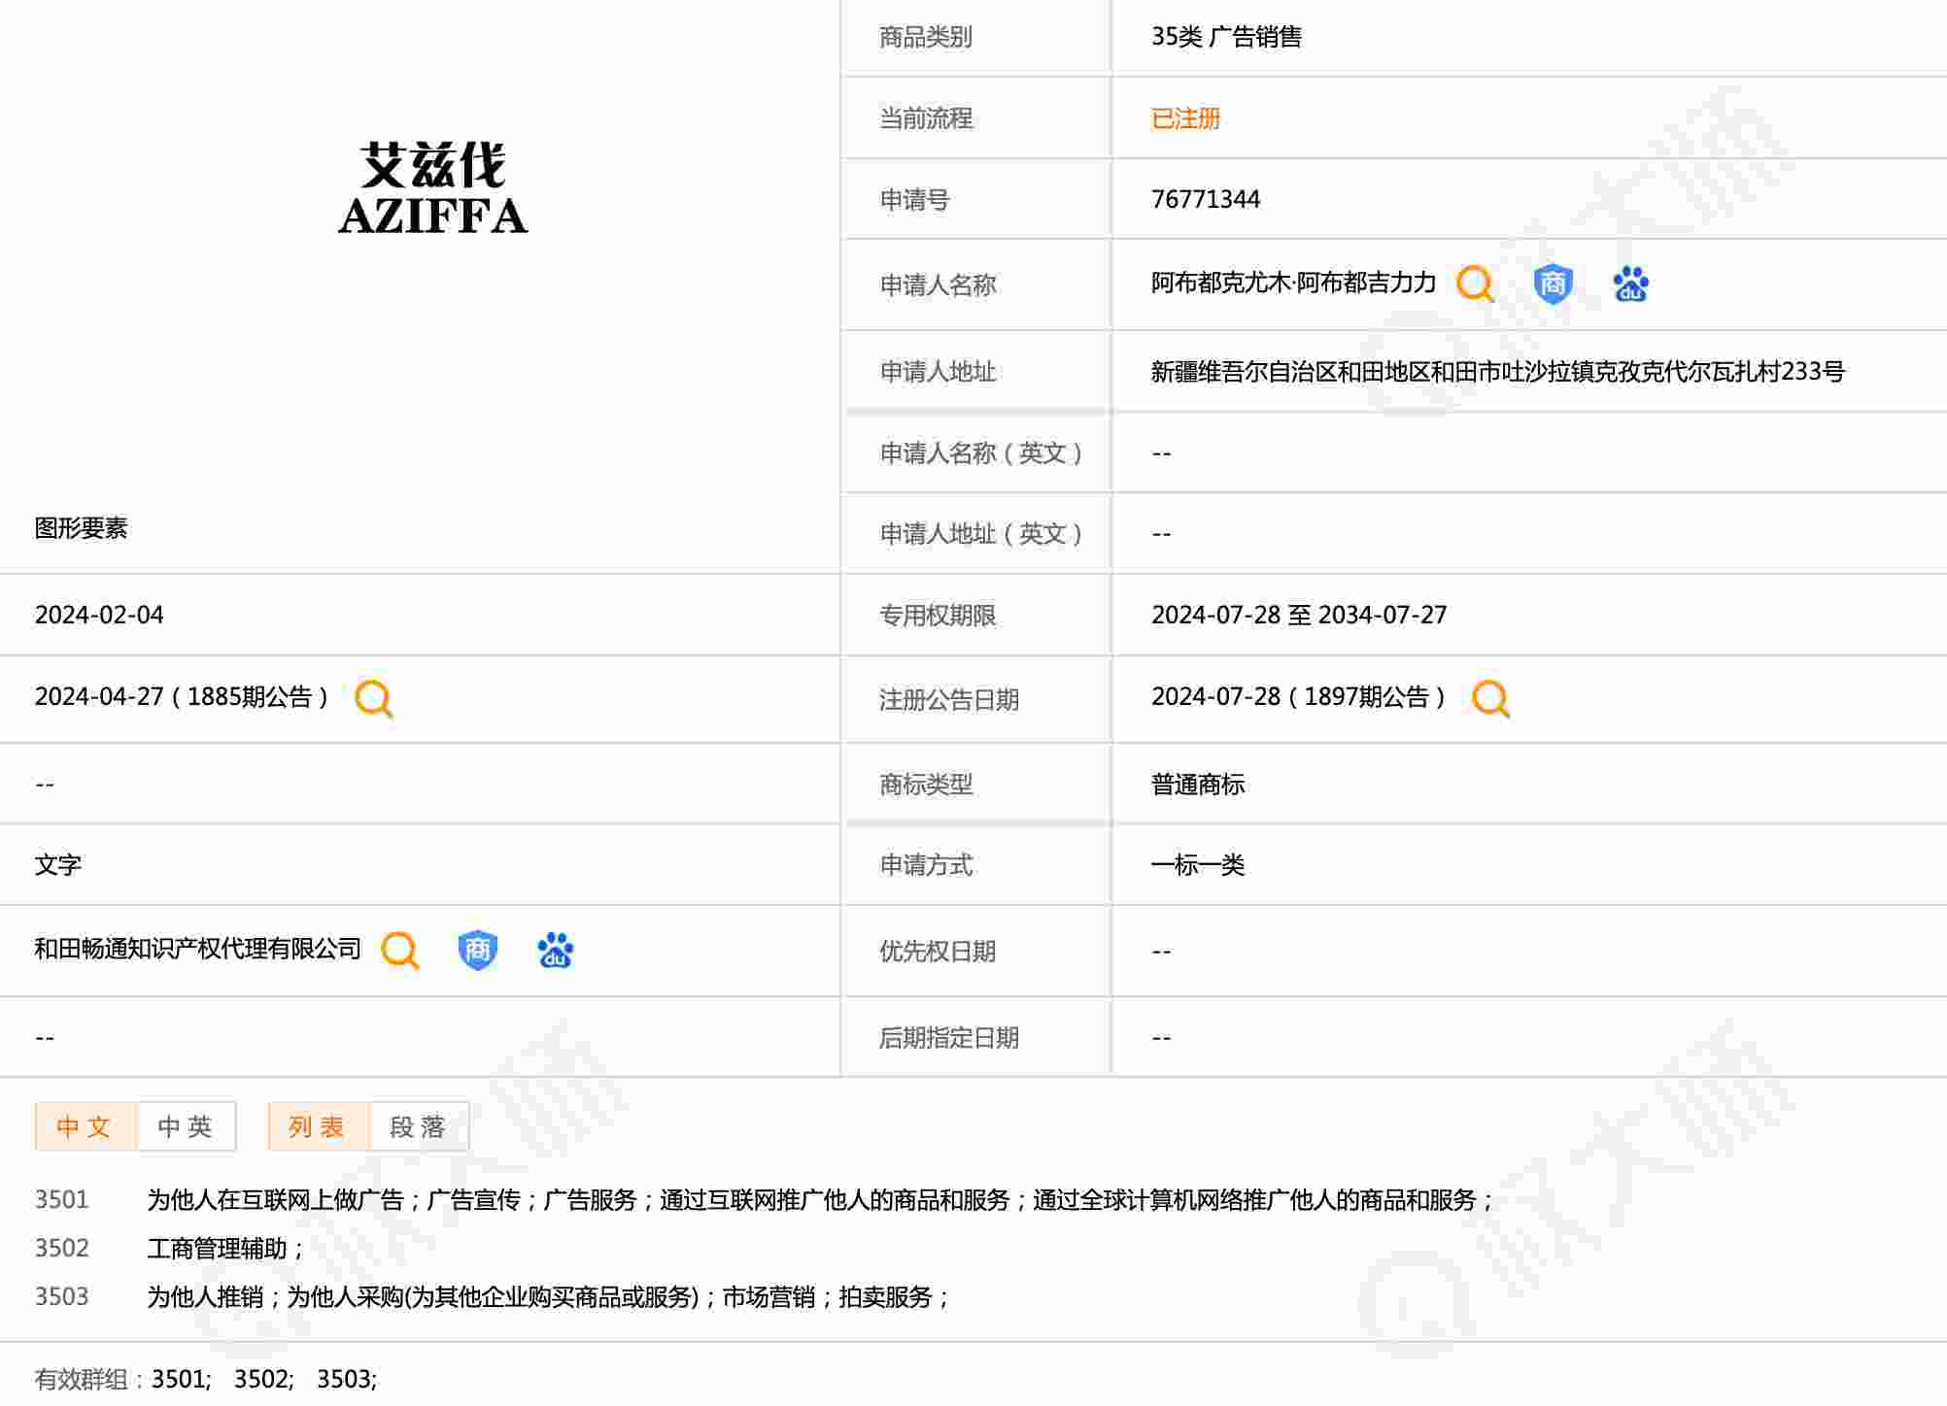This screenshot has width=1947, height=1406.
Task: Click 35类 广告销售 category value
Action: 1225,37
